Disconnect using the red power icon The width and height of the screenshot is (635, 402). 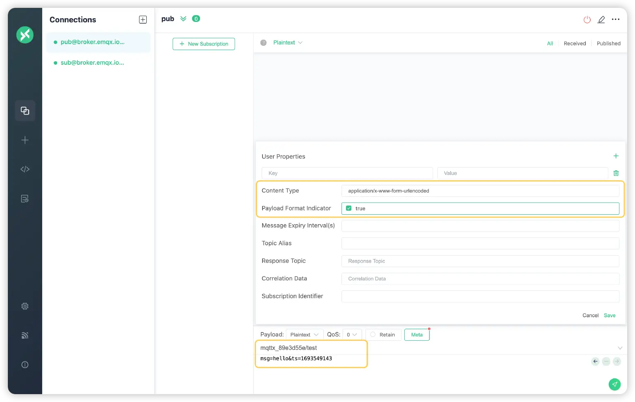pos(587,19)
